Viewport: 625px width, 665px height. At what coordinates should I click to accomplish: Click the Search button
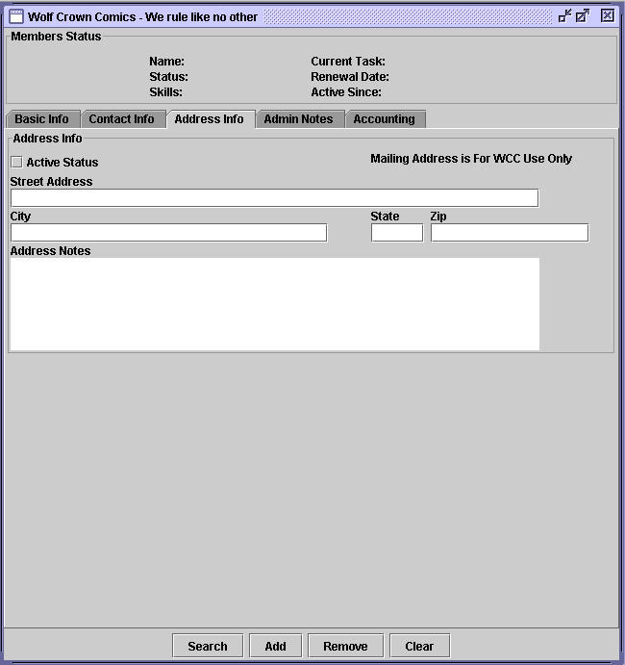tap(208, 646)
